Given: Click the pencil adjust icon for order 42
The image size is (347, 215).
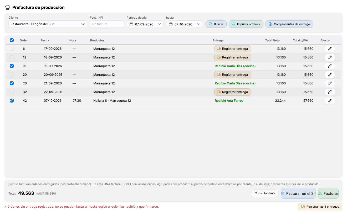Looking at the screenshot, I should pyautogui.click(x=330, y=101).
